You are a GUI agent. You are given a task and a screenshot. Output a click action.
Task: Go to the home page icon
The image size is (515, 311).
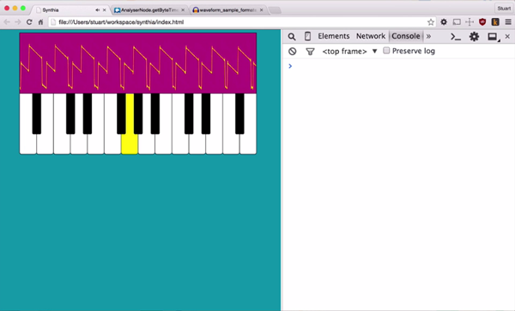click(x=40, y=22)
